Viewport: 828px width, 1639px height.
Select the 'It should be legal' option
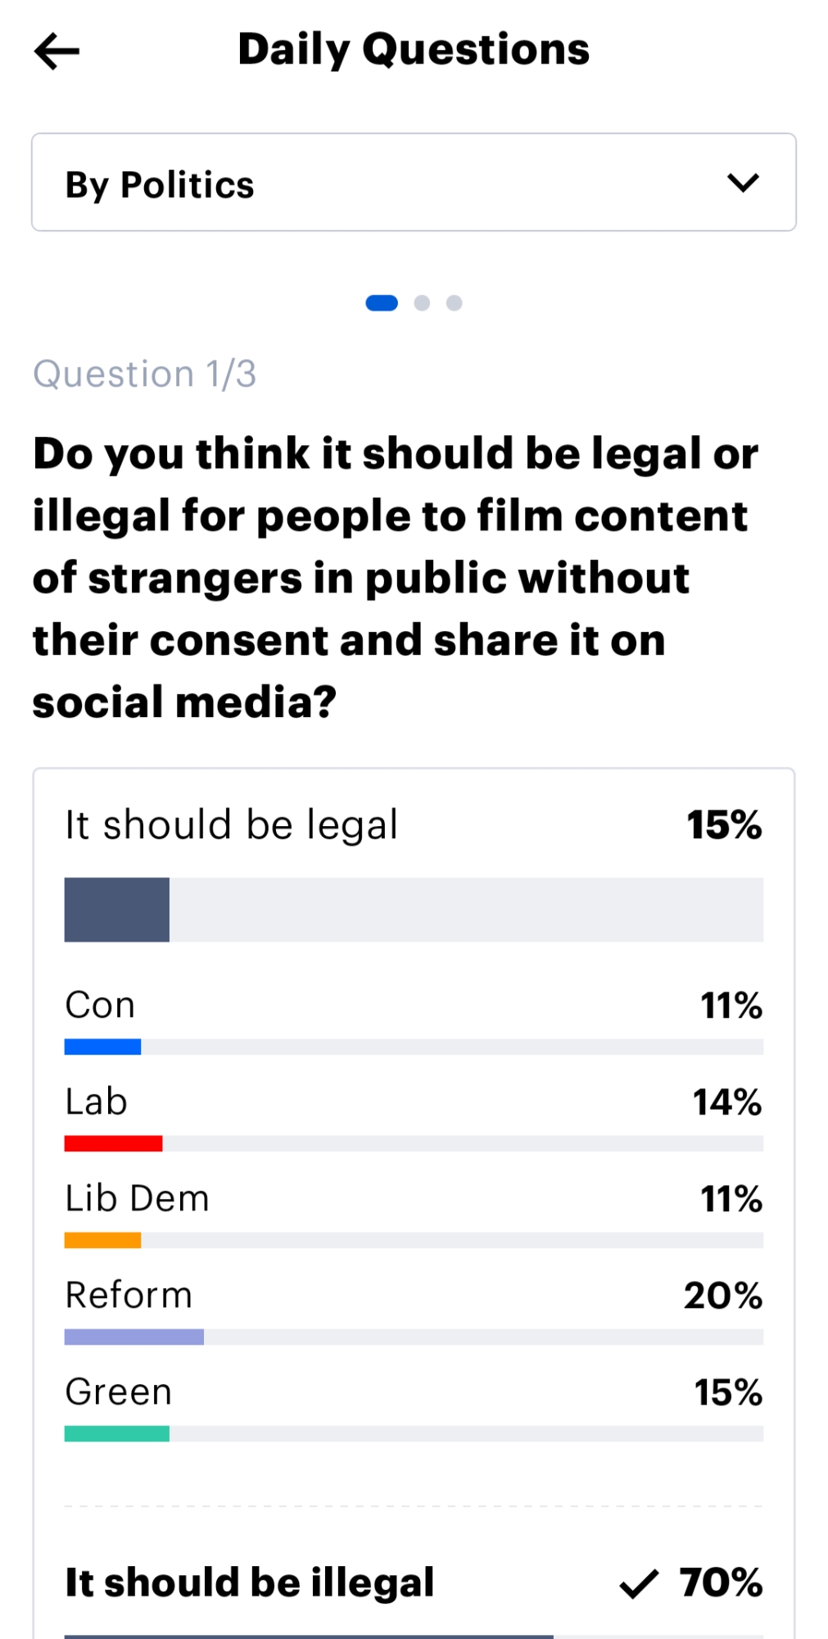tap(231, 824)
